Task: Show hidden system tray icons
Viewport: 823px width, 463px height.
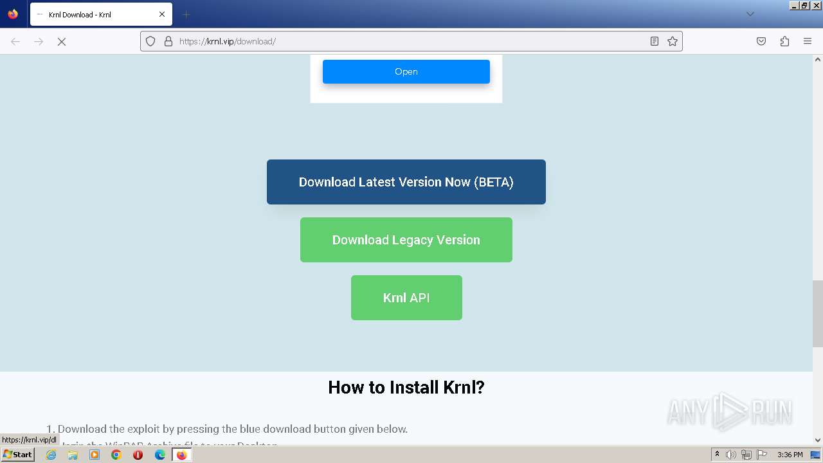Action: [717, 455]
